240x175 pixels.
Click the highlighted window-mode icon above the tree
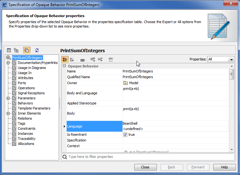(x=27, y=50)
